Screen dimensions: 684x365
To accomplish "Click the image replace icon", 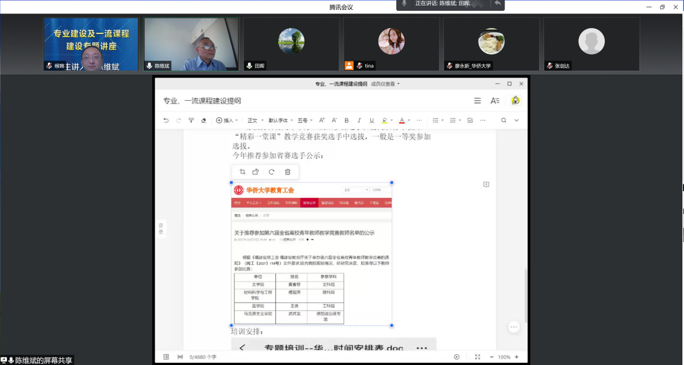I will 255,172.
